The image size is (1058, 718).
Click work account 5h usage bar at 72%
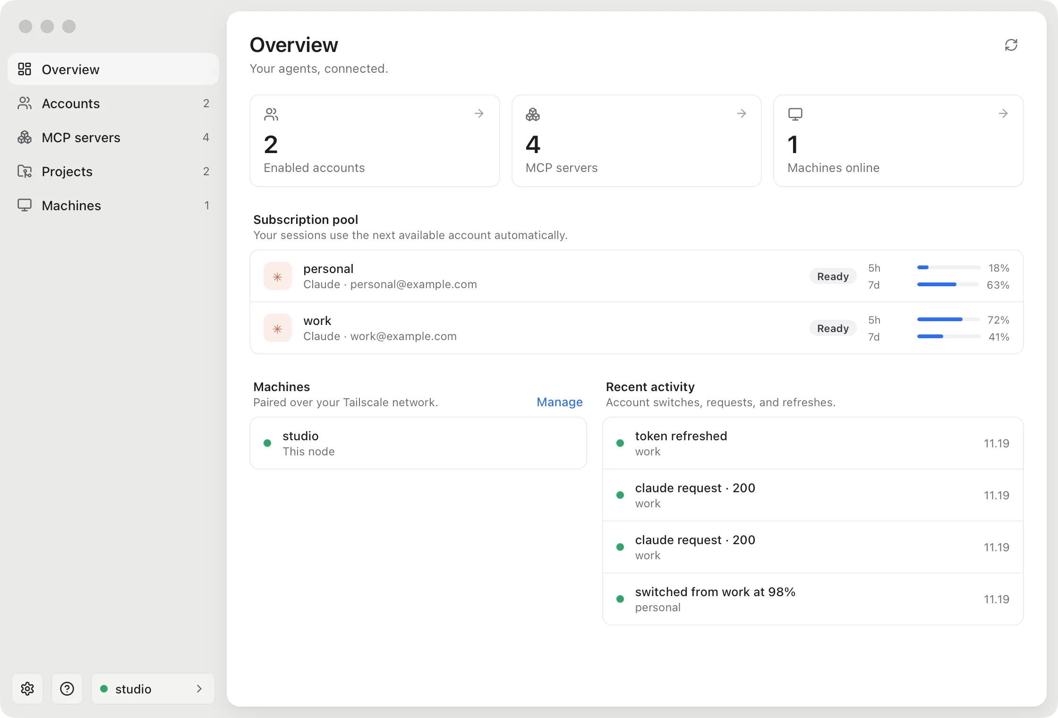948,319
